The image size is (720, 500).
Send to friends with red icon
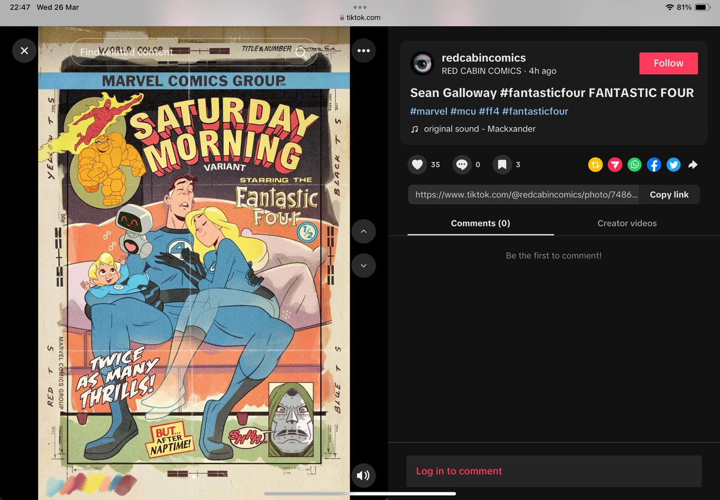pyautogui.click(x=615, y=165)
